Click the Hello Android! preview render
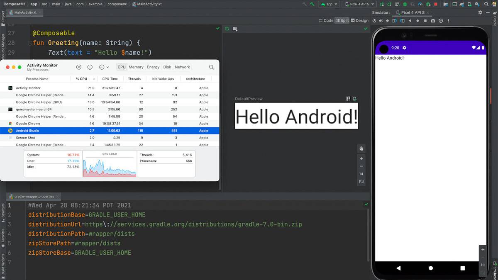 (296, 116)
